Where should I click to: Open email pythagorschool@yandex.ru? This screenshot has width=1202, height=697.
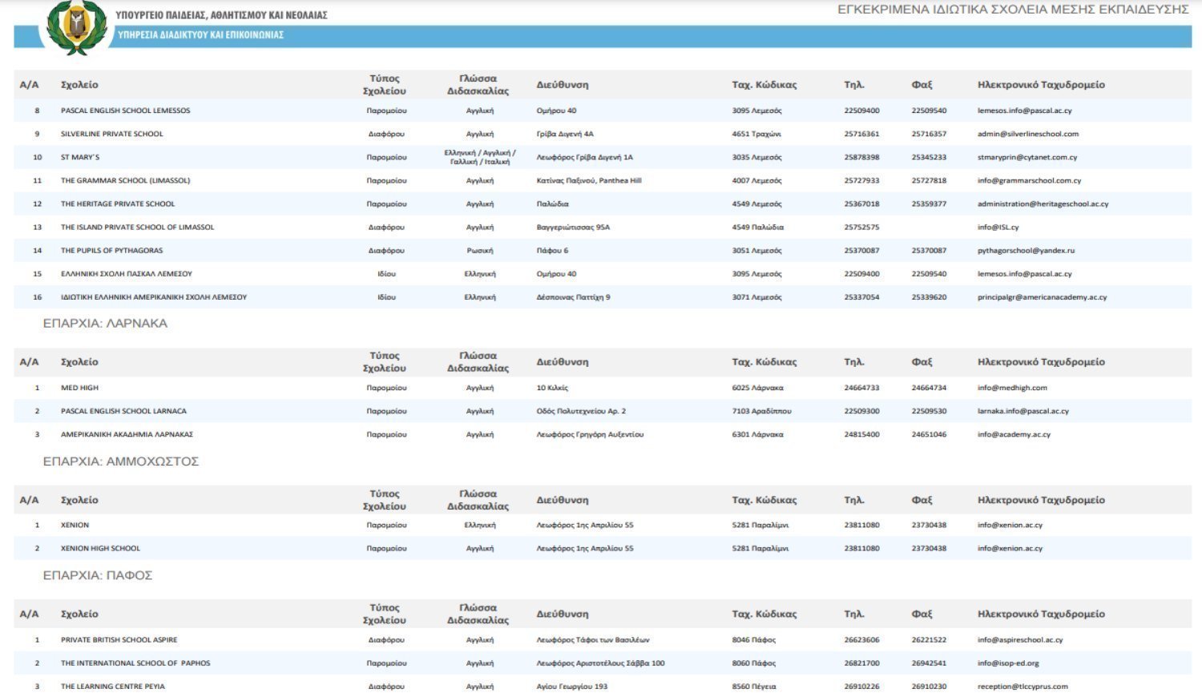click(x=1027, y=250)
